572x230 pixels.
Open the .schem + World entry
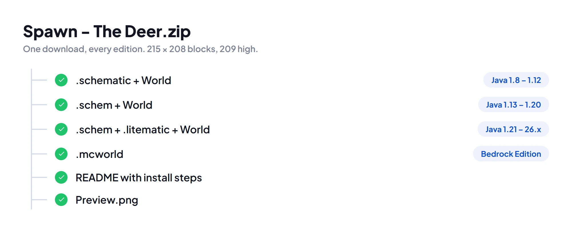(114, 105)
